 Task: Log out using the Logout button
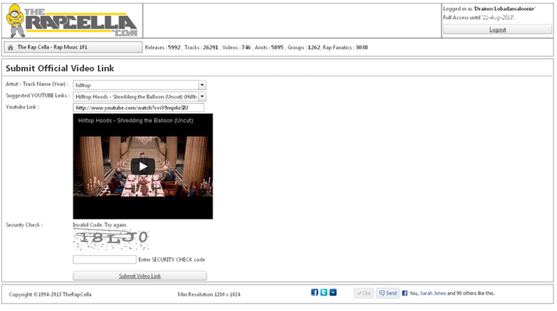tap(497, 29)
